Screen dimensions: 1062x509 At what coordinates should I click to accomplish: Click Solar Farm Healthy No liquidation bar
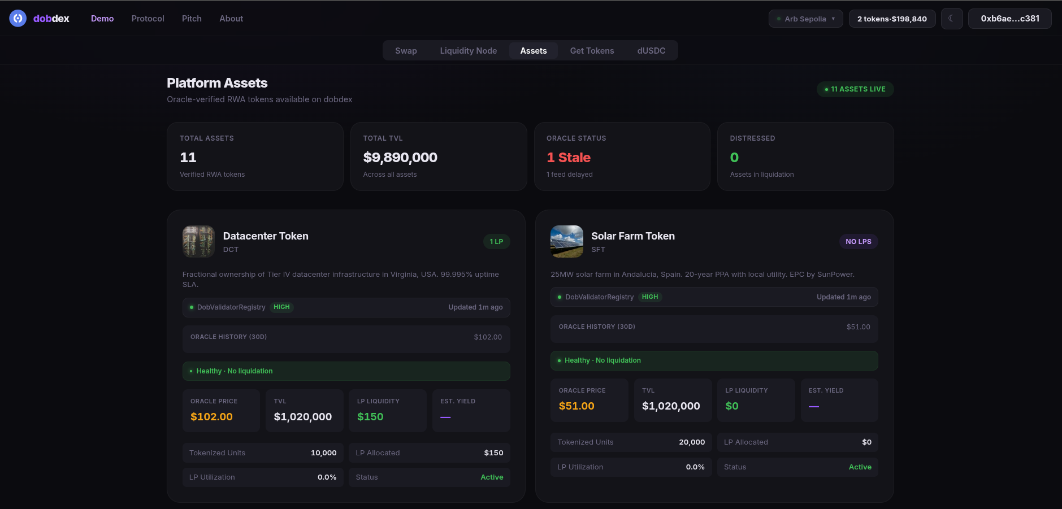pyautogui.click(x=714, y=360)
